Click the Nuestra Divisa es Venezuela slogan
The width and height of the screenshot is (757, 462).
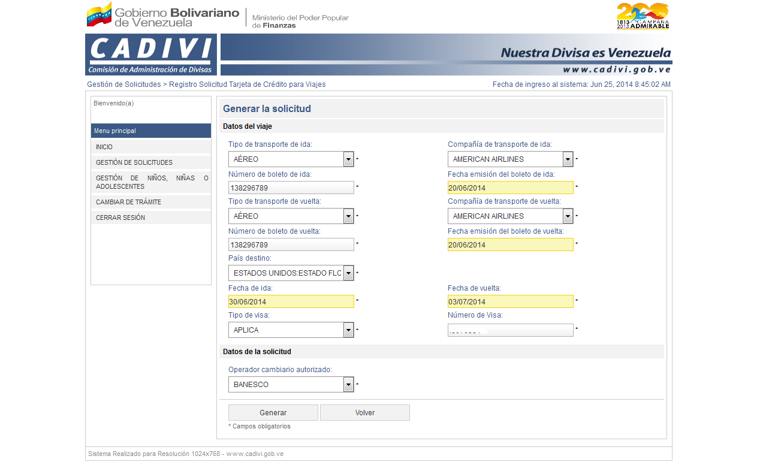tap(586, 53)
